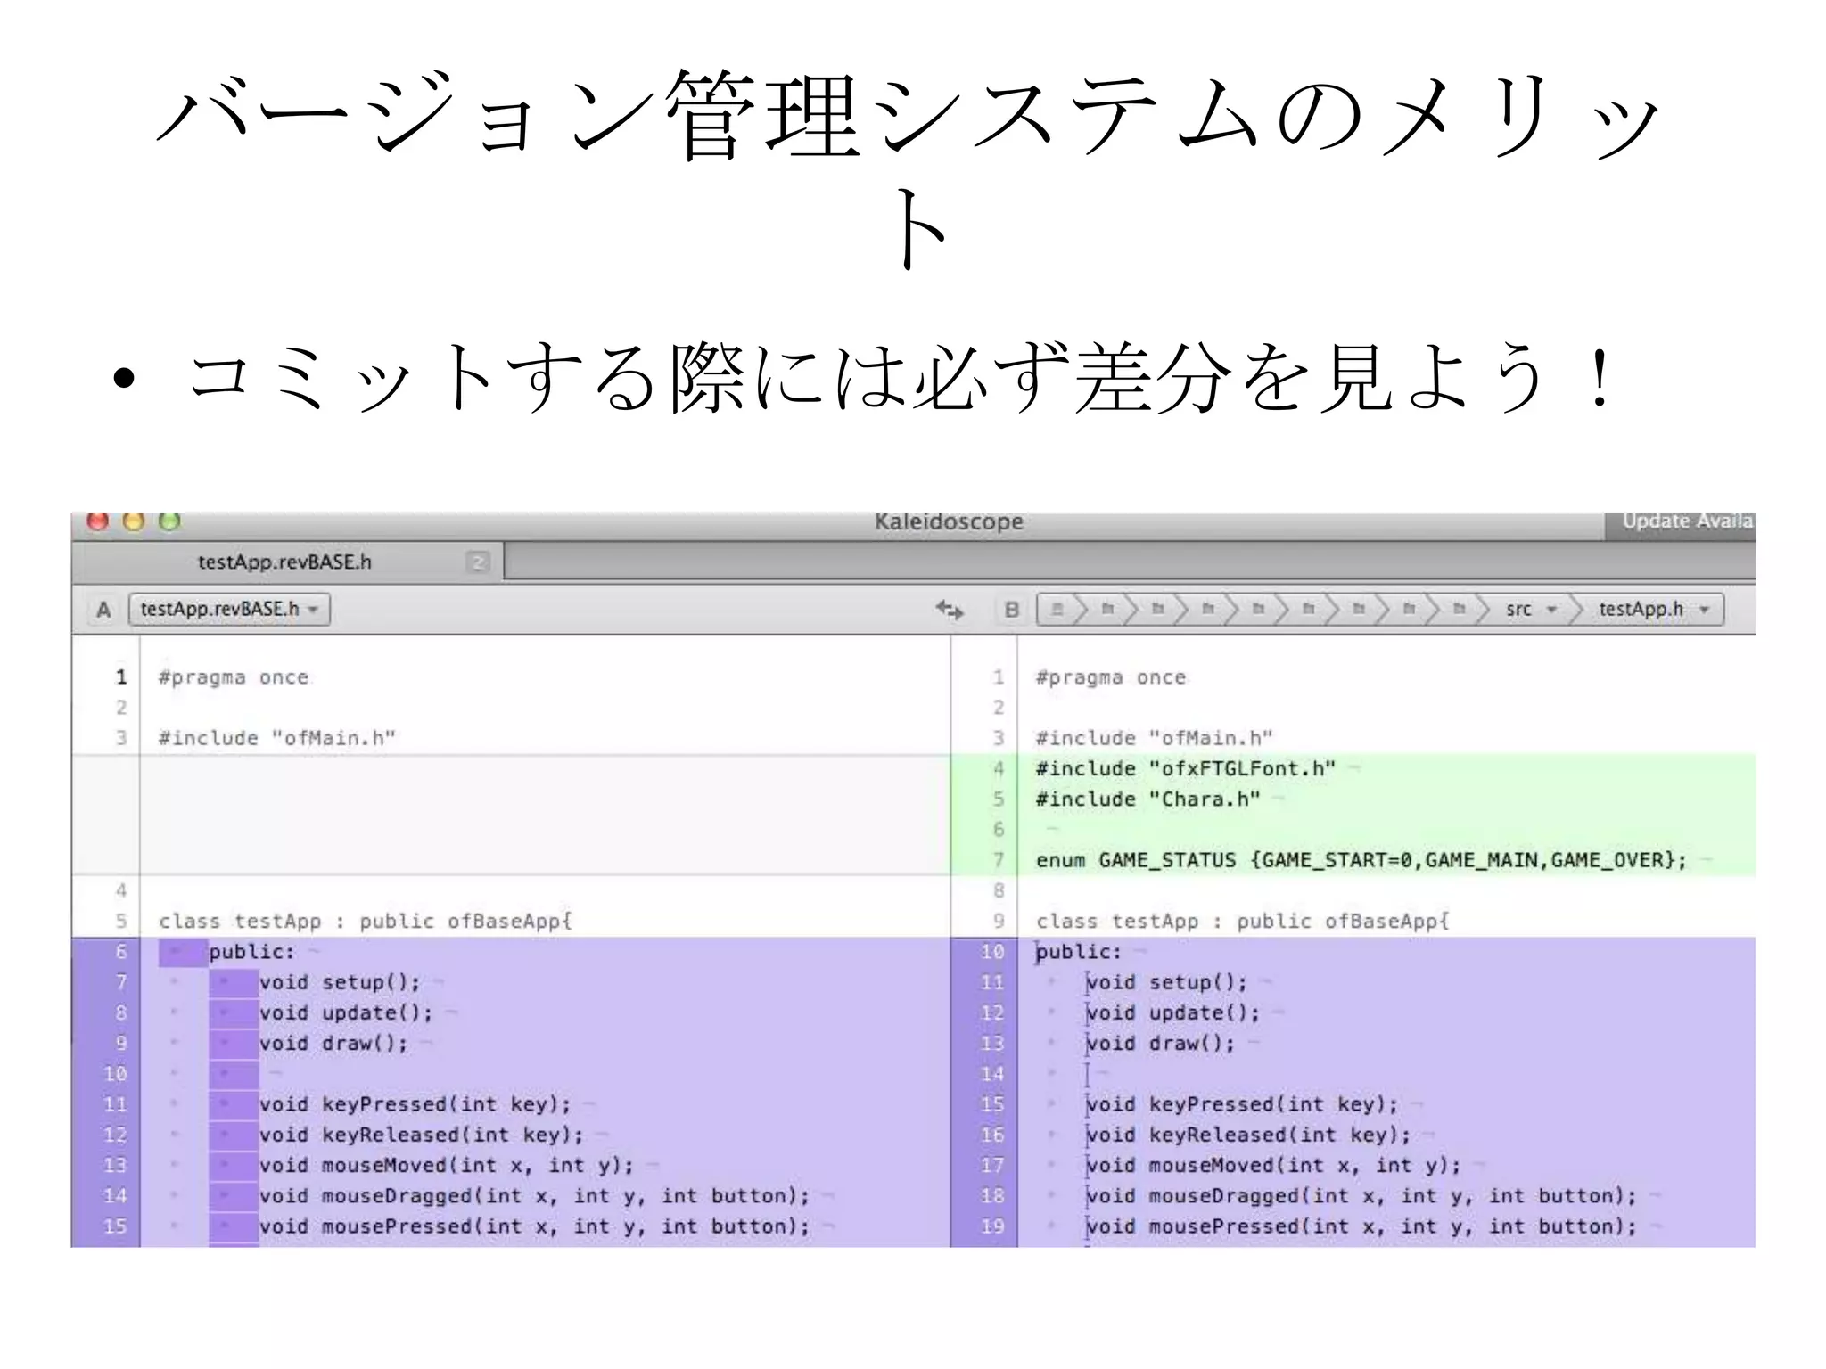Click the red close window button
This screenshot has height=1369, width=1826.
pyautogui.click(x=97, y=521)
